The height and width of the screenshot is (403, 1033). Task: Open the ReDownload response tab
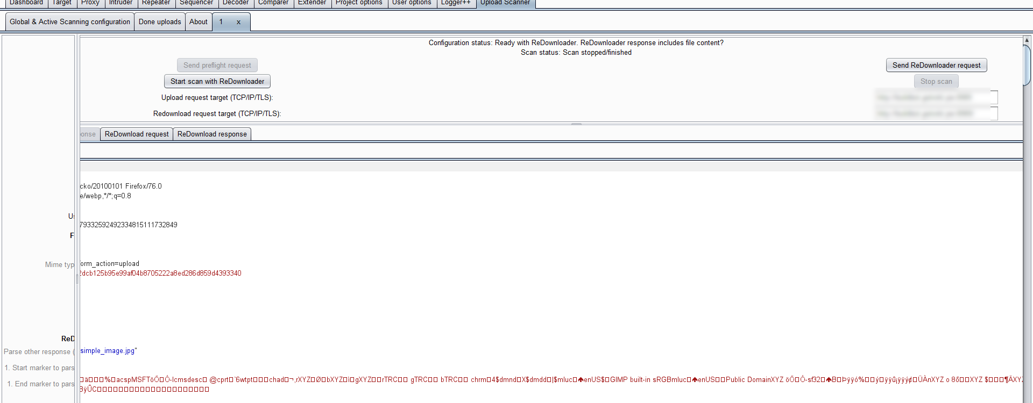tap(212, 134)
